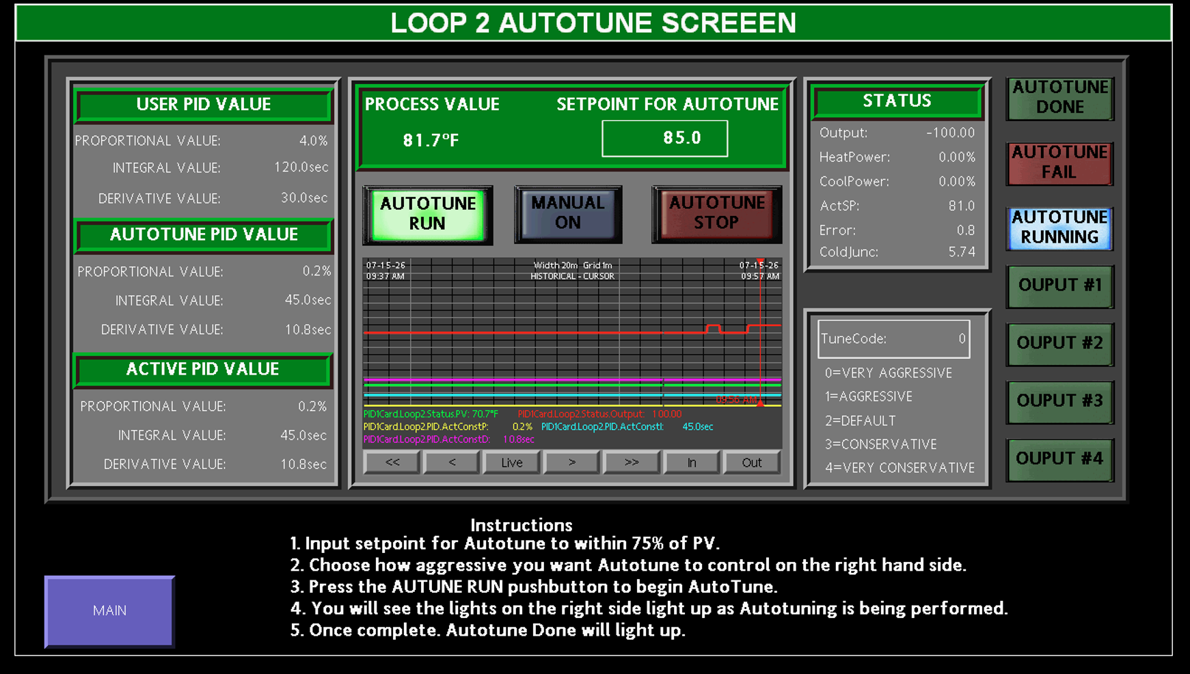Click the ActSP status value 81.0
Viewport: 1190px width, 674px height.
(962, 206)
